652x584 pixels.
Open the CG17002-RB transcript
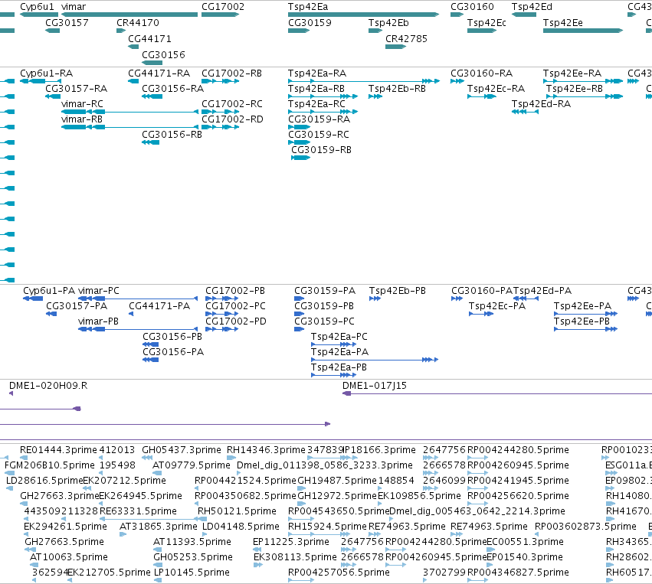point(221,81)
